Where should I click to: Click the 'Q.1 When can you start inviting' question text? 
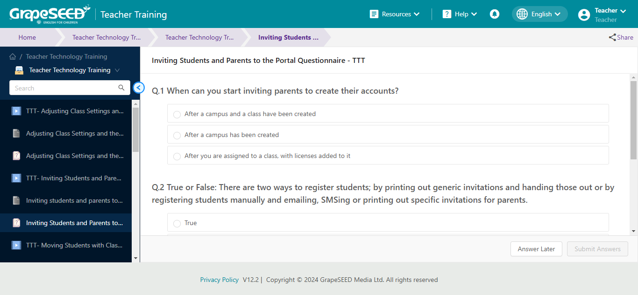275,91
